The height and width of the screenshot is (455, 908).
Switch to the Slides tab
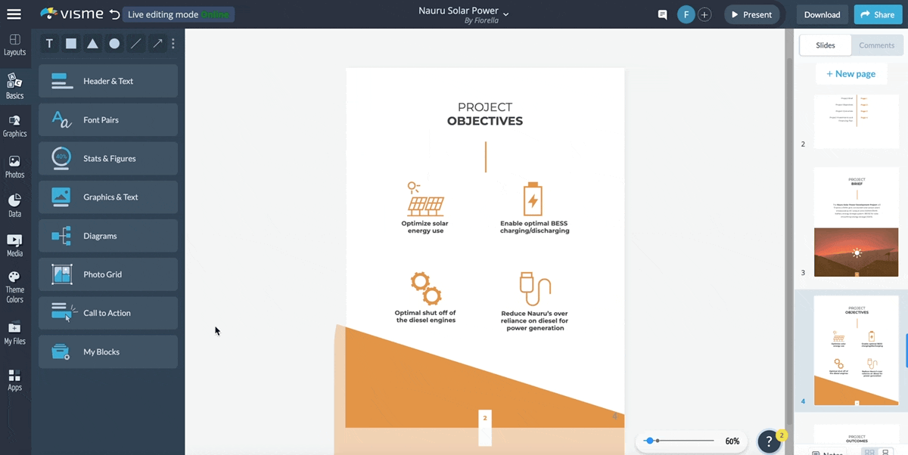click(x=825, y=45)
